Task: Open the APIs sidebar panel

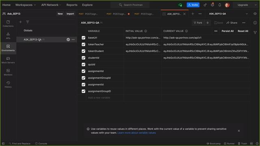Action: tap(8, 36)
